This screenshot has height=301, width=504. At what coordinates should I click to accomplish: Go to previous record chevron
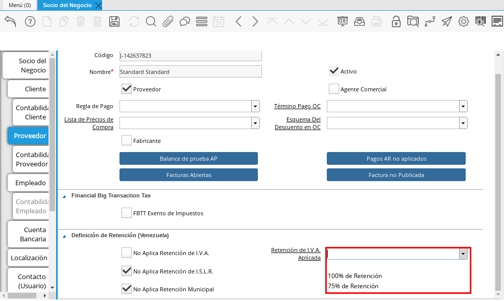click(x=238, y=21)
